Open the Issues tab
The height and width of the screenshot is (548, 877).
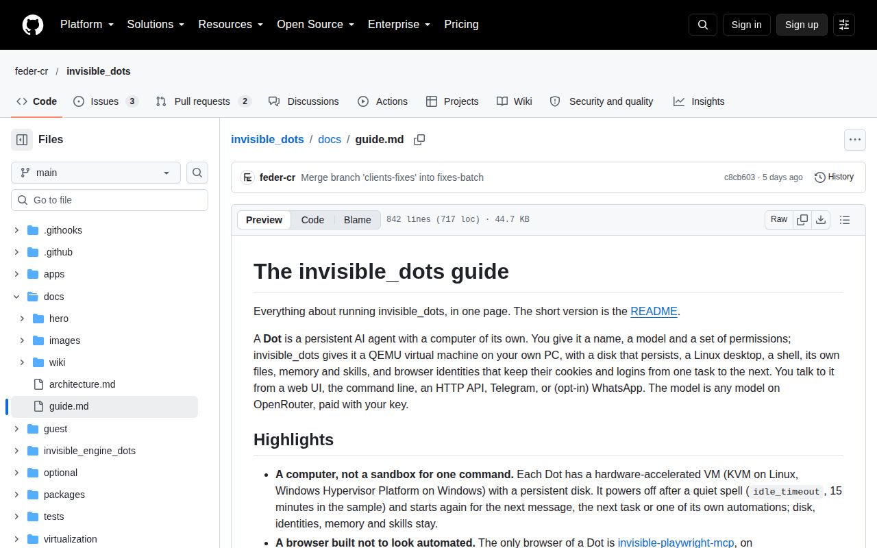[x=106, y=101]
